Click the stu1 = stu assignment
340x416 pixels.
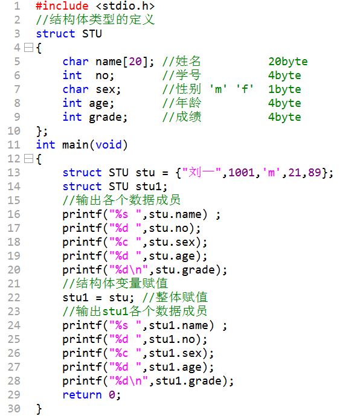(98, 298)
